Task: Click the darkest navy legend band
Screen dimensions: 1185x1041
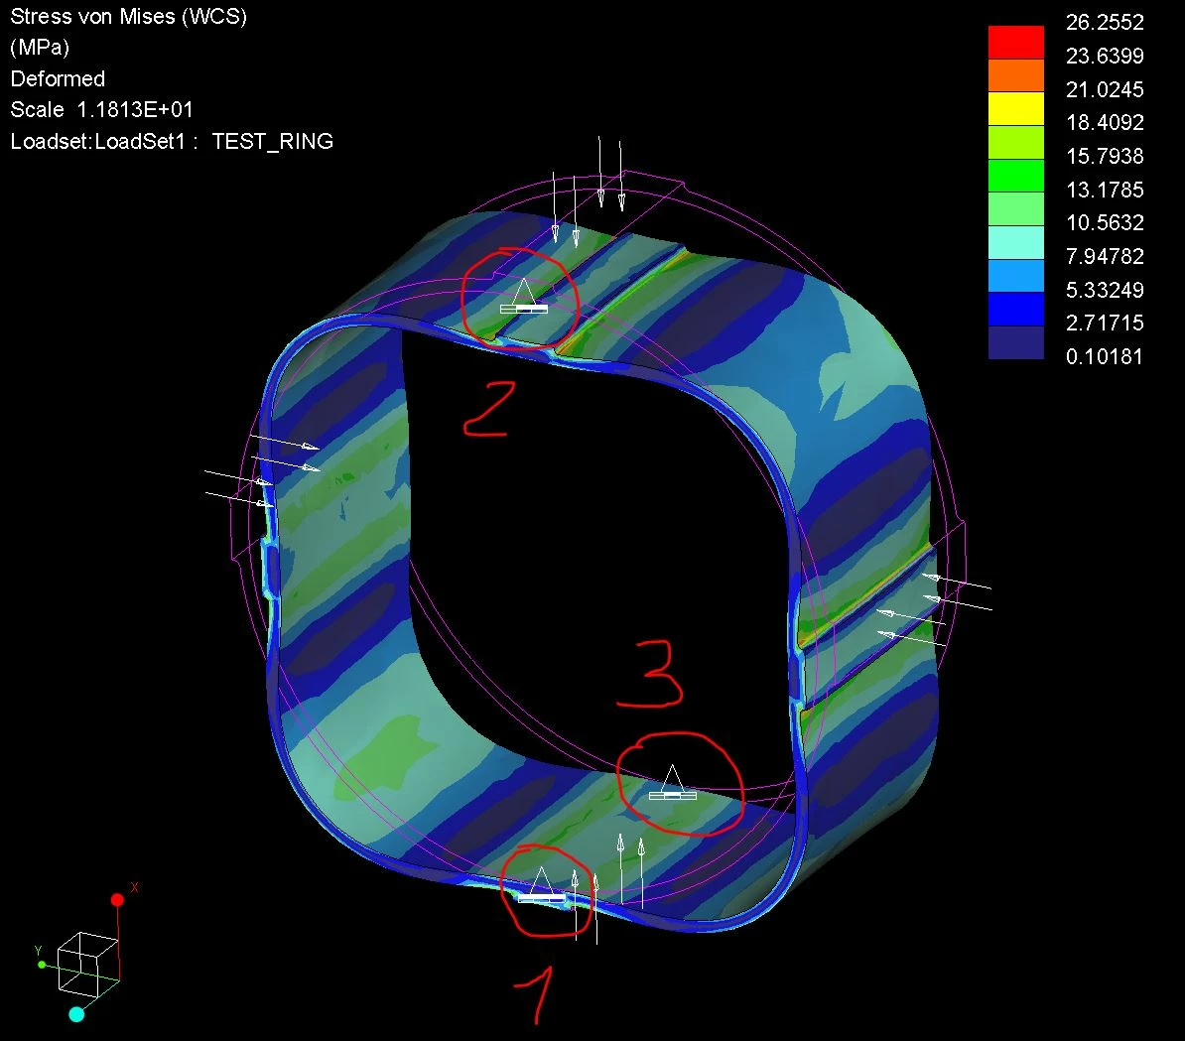Action: pos(1015,343)
